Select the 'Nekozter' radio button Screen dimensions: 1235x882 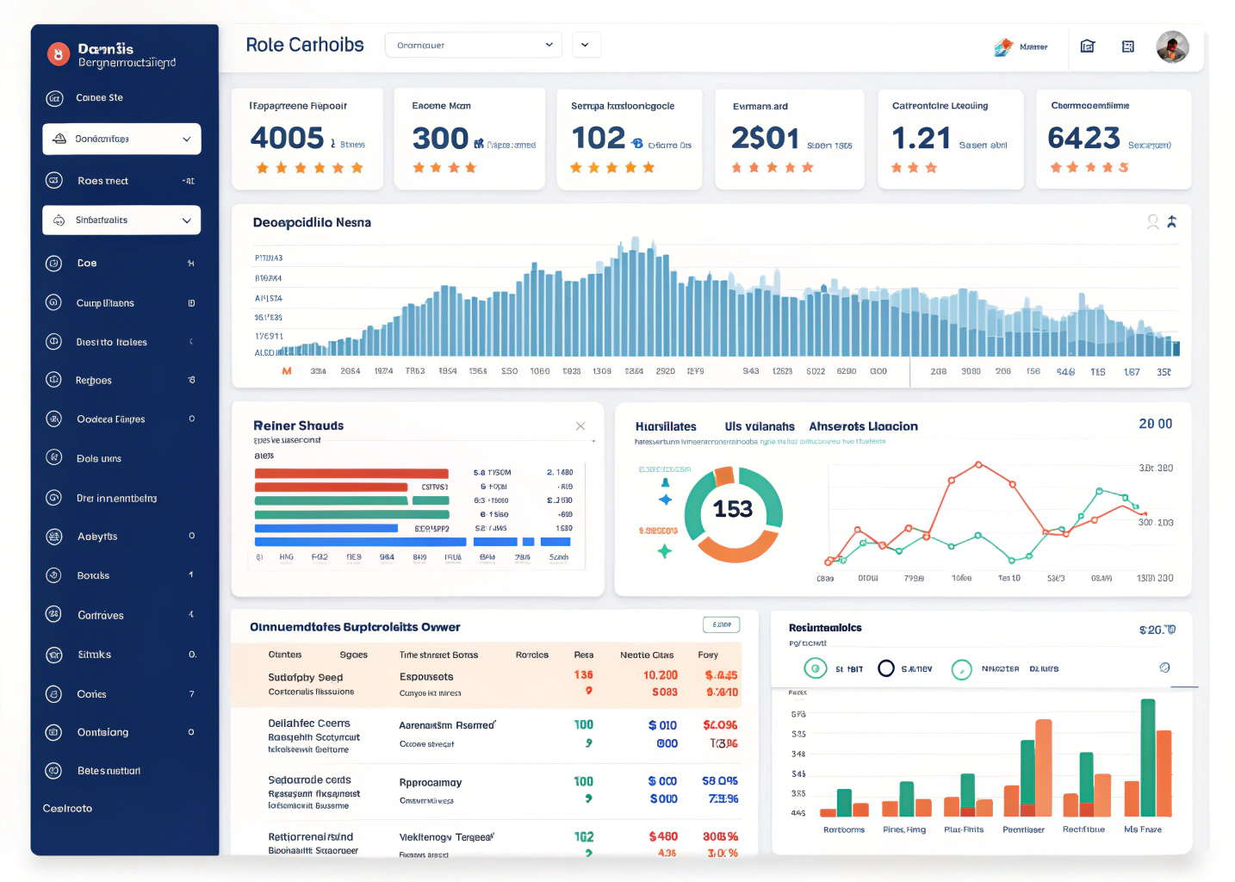962,668
